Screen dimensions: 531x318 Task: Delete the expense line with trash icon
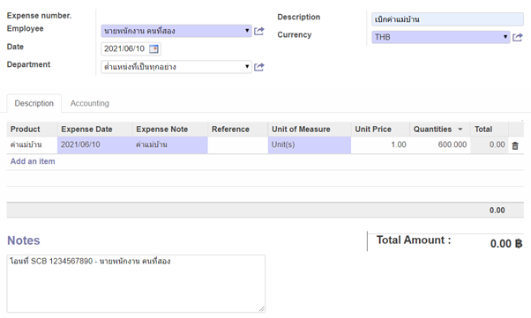tap(515, 145)
